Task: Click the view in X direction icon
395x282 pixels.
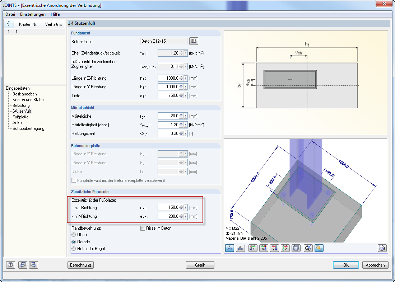Action: point(253,248)
